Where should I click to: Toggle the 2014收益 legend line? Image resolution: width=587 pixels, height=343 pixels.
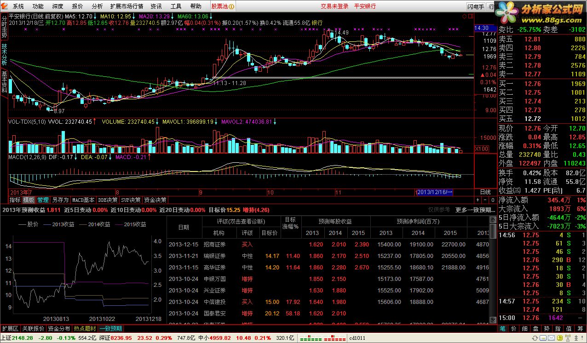point(94,224)
